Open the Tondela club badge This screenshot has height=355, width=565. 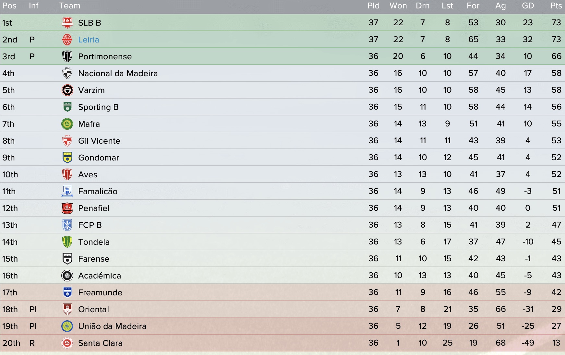click(67, 242)
